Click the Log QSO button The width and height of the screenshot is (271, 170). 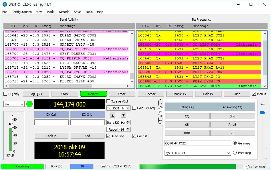coord(36,94)
